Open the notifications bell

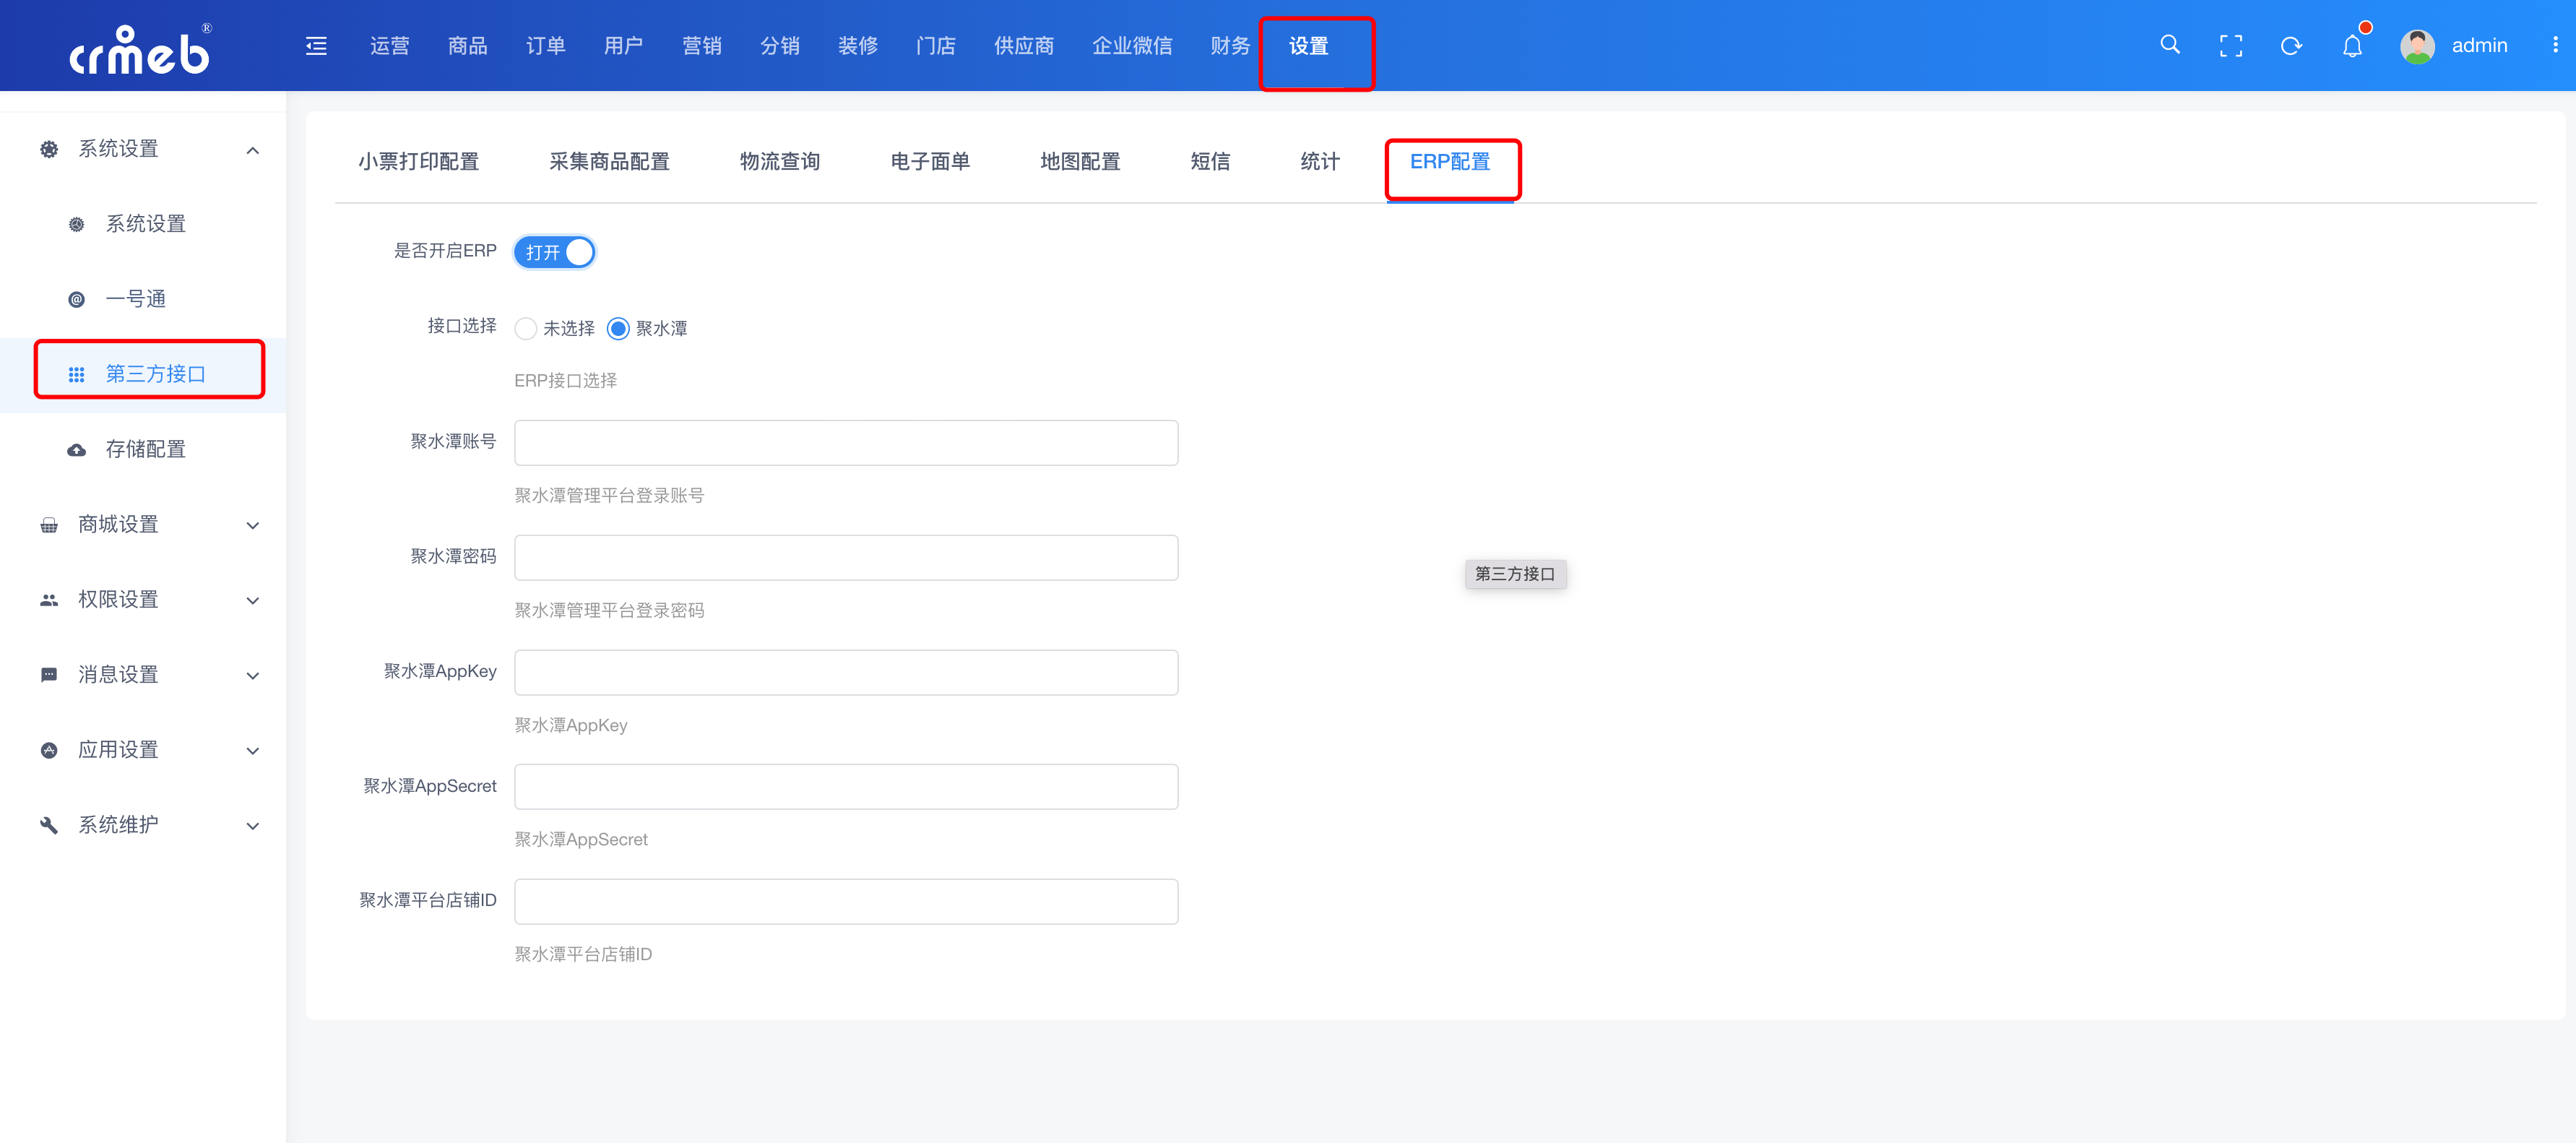tap(2352, 46)
